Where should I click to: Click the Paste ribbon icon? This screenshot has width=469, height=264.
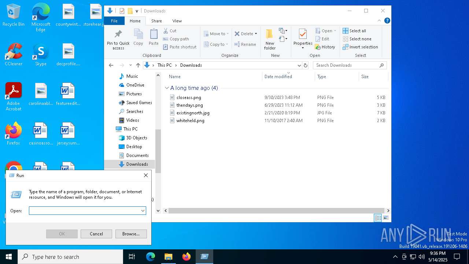pyautogui.click(x=154, y=37)
